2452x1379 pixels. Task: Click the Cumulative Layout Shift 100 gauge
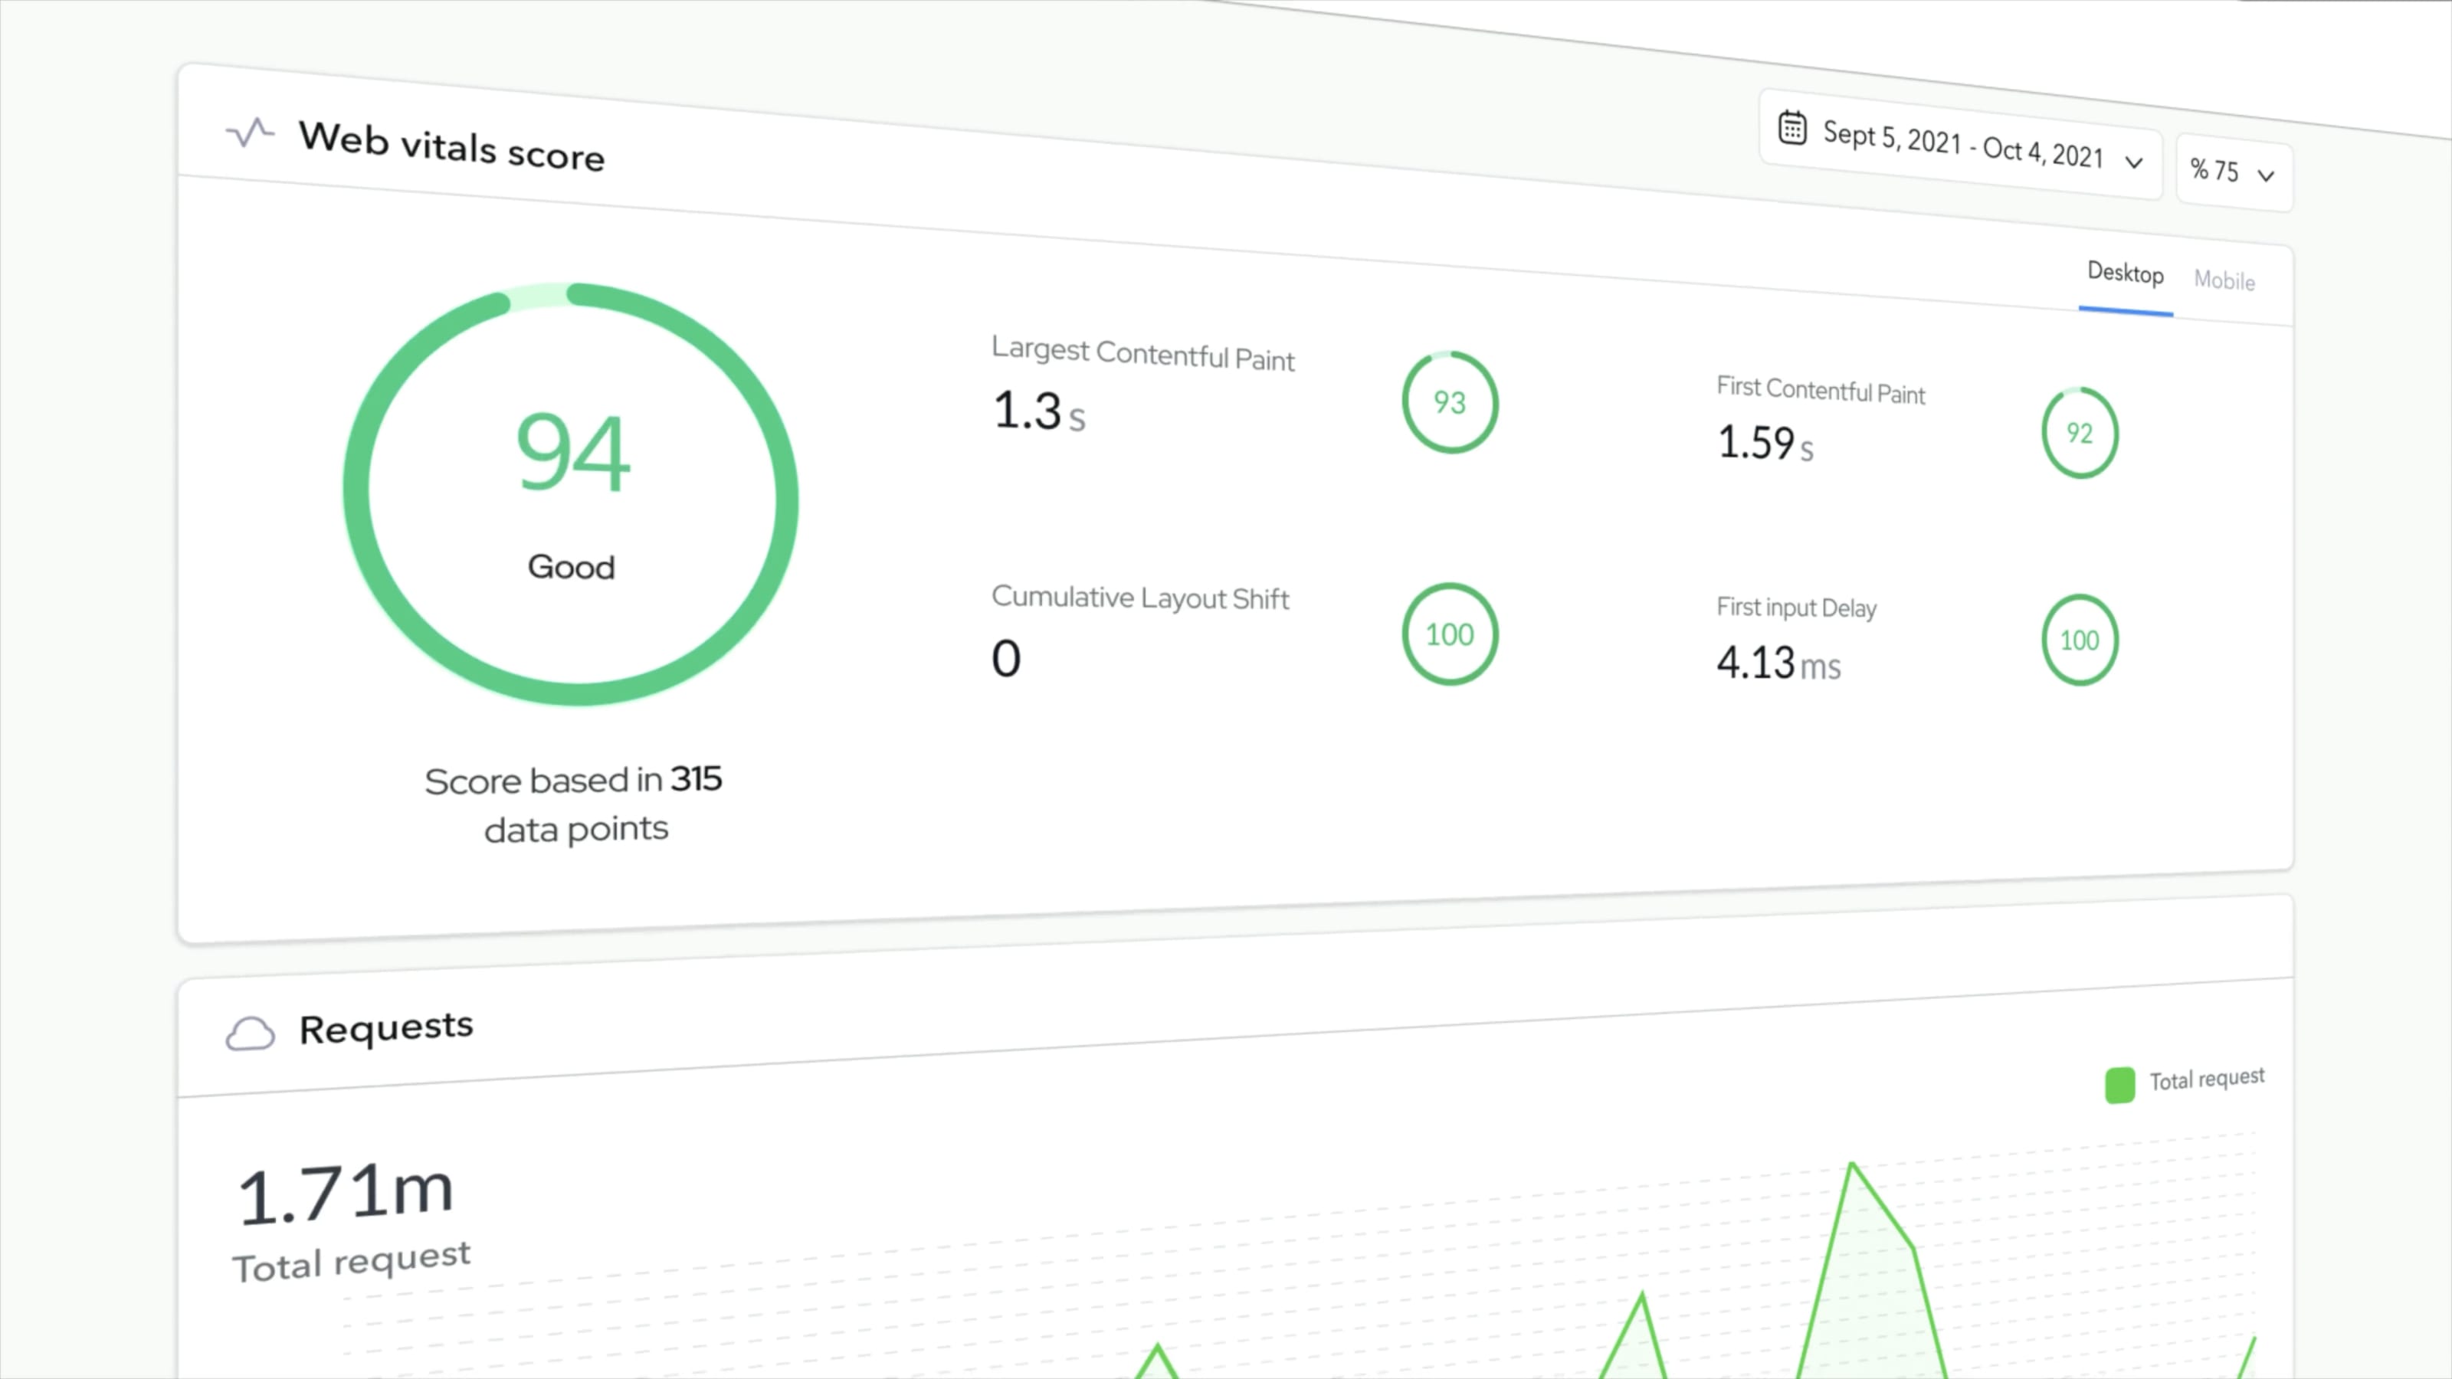click(x=1449, y=634)
